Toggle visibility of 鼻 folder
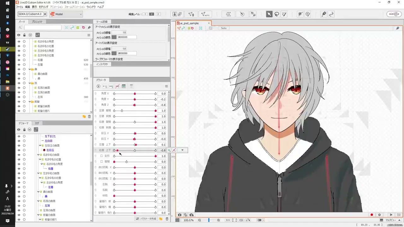Screen dimensions: 404x227 click(x=19, y=69)
